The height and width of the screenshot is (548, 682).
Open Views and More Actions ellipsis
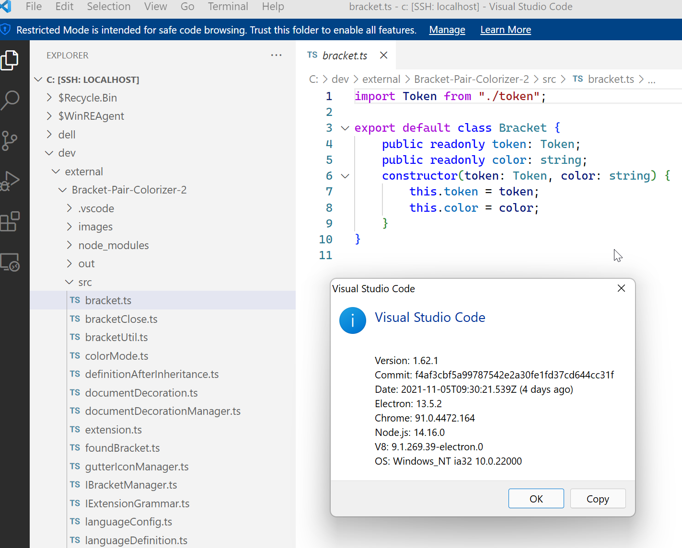click(x=276, y=55)
